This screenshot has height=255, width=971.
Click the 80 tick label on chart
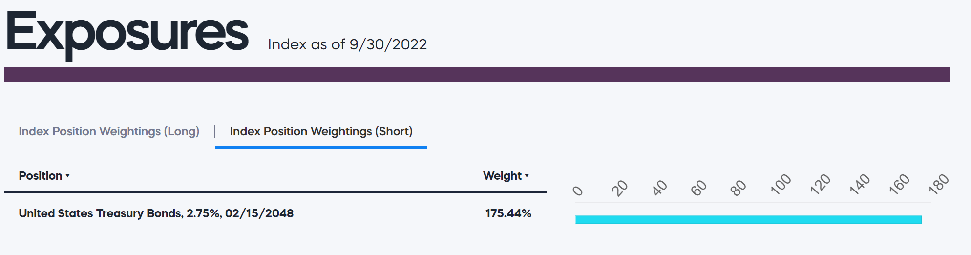pos(738,188)
